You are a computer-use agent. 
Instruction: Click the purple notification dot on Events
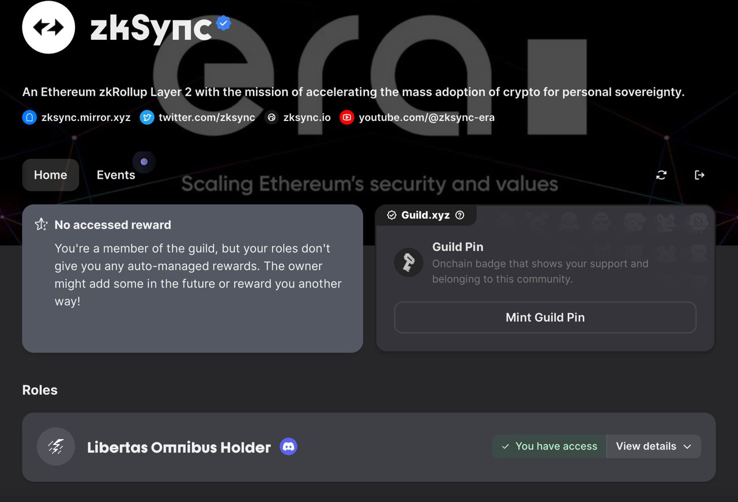144,162
